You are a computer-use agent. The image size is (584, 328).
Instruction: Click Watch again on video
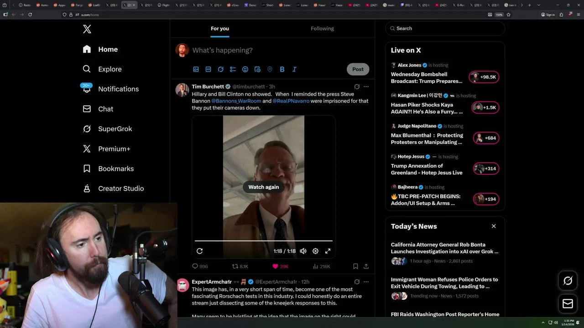pos(264,187)
